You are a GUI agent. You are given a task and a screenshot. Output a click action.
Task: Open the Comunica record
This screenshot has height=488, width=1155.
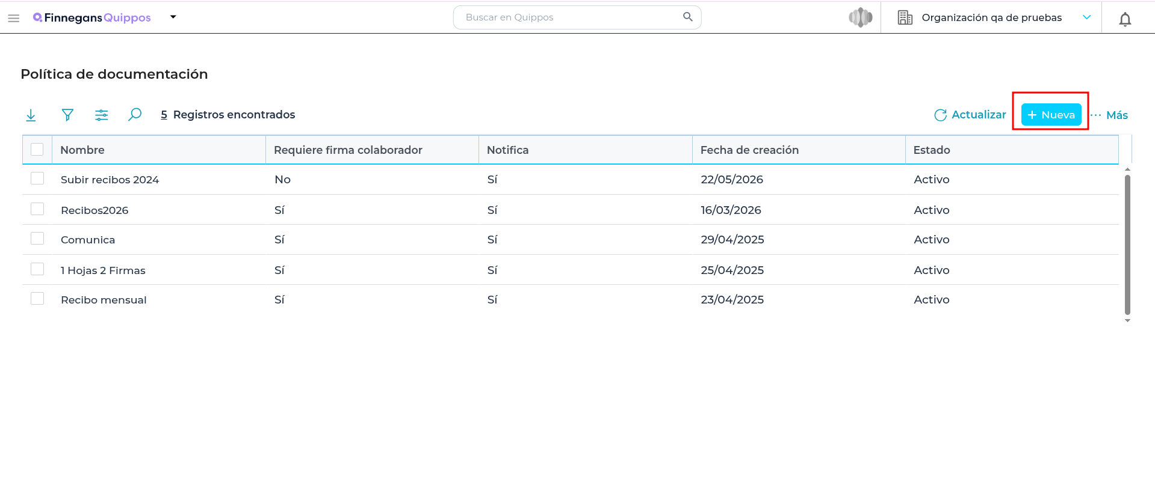click(x=88, y=240)
